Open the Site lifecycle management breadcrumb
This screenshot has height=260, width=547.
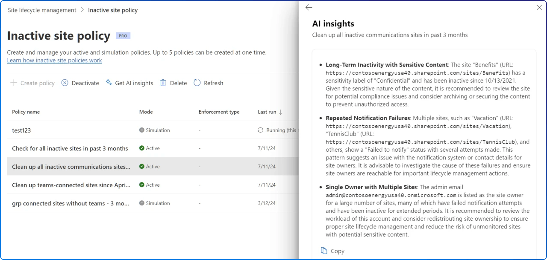tap(41, 10)
